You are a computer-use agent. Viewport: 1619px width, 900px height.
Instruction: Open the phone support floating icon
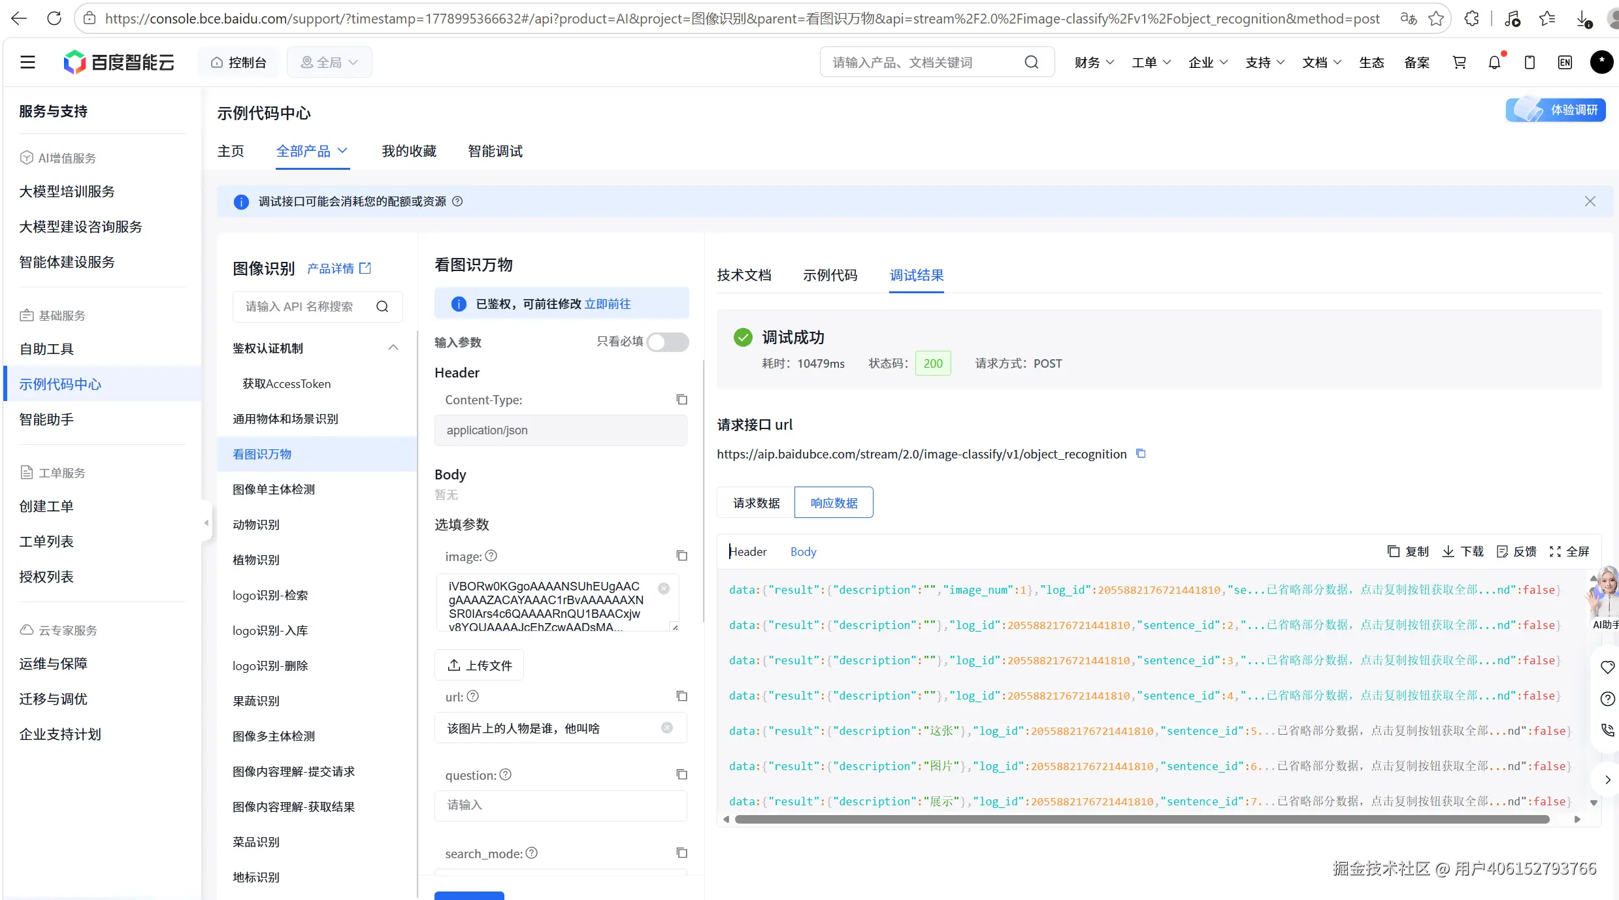(x=1607, y=730)
